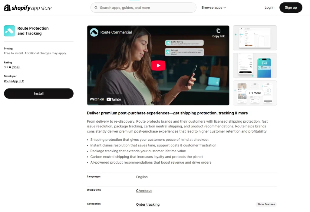Viewport: 310px width, 212px height.
Task: Click the 'Shipping protection that gives' bullet point
Action: pyautogui.click(x=149, y=140)
